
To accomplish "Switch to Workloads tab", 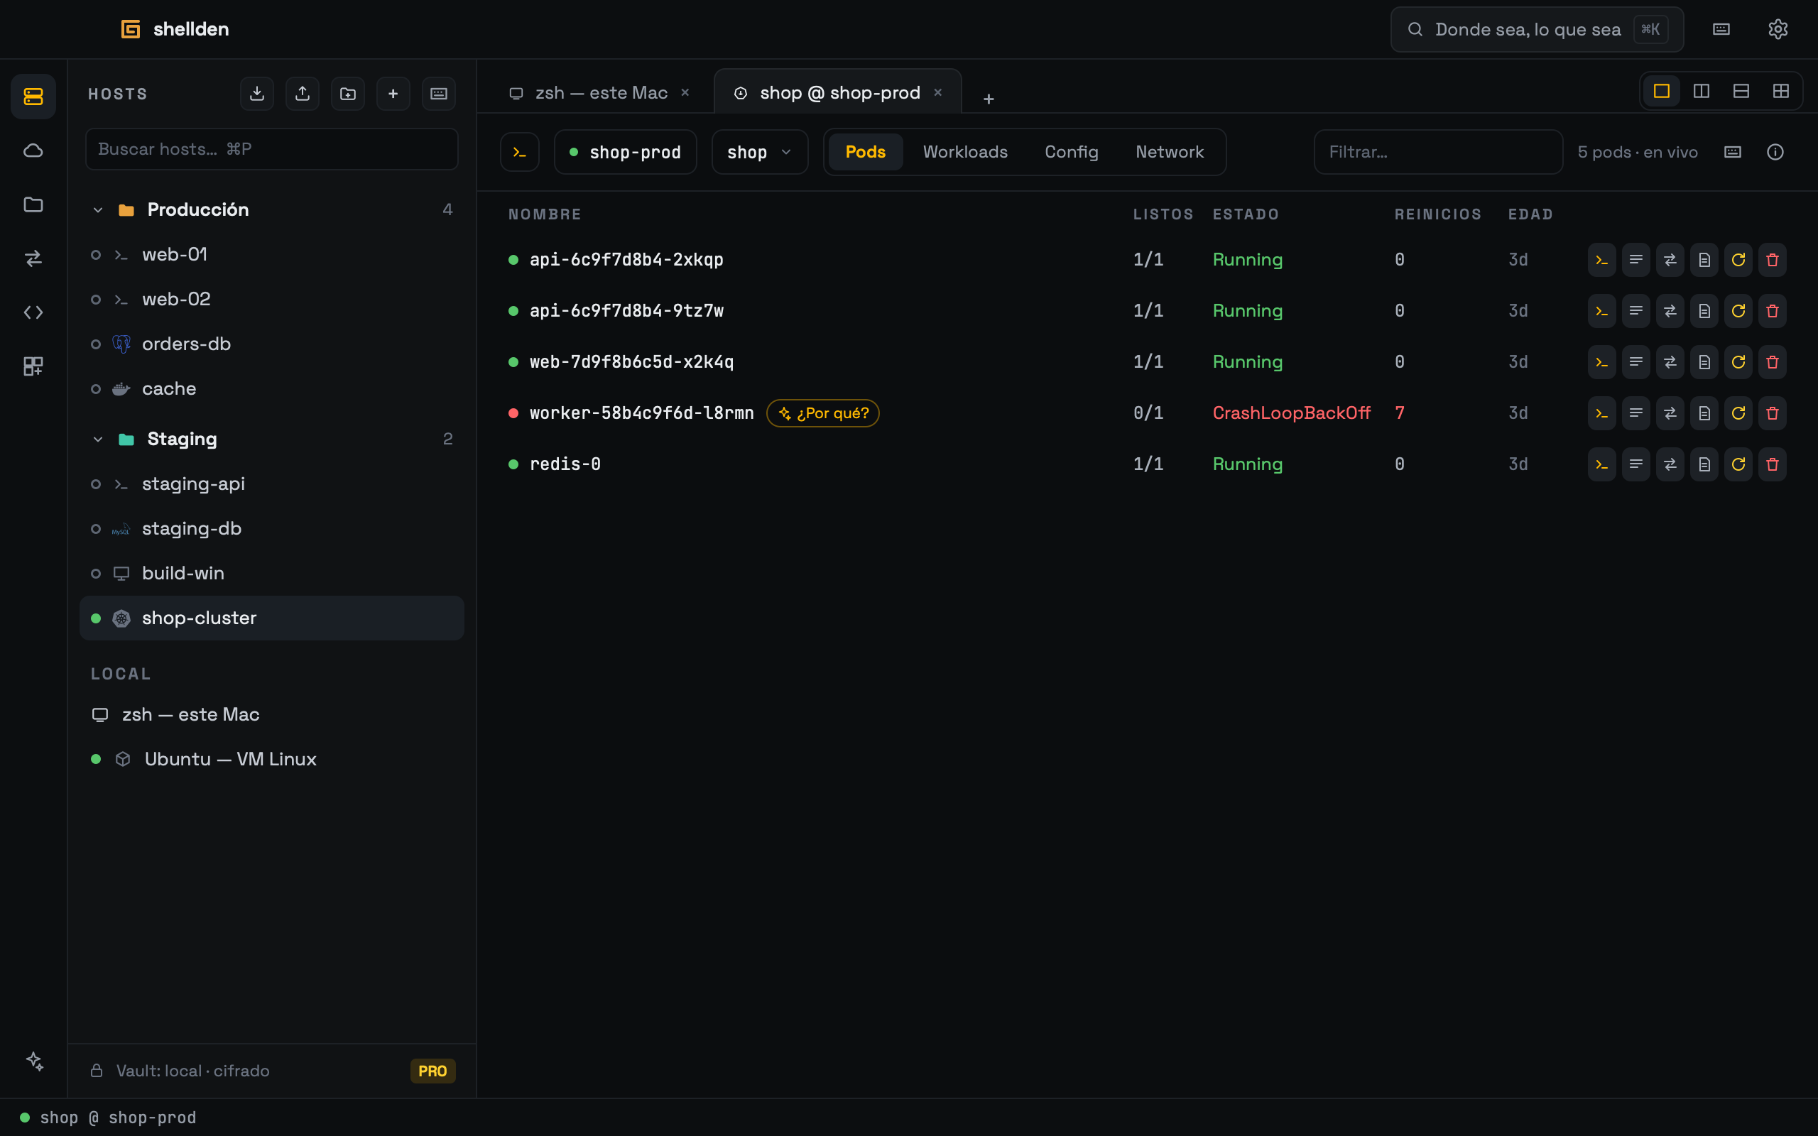I will (x=964, y=152).
